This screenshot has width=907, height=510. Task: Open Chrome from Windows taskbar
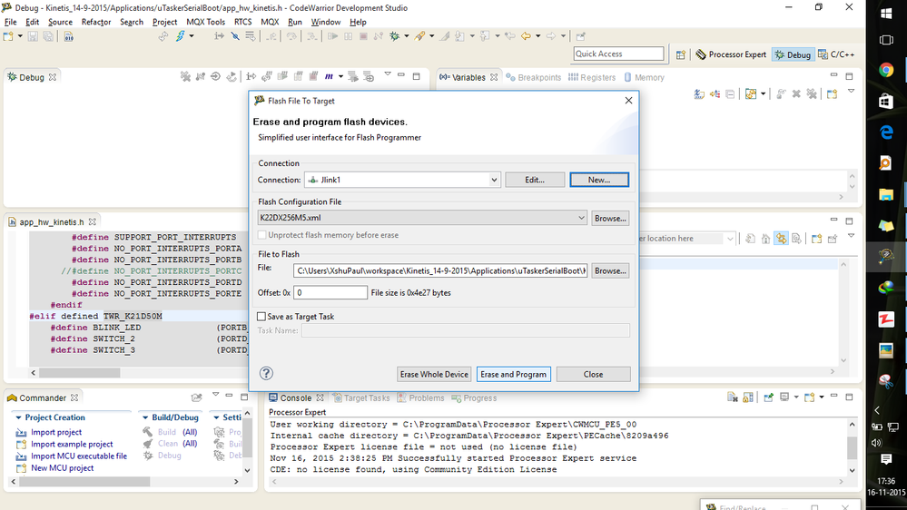pyautogui.click(x=885, y=70)
